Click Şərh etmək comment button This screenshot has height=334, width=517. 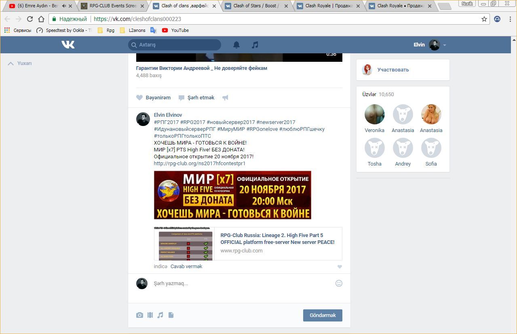click(196, 98)
